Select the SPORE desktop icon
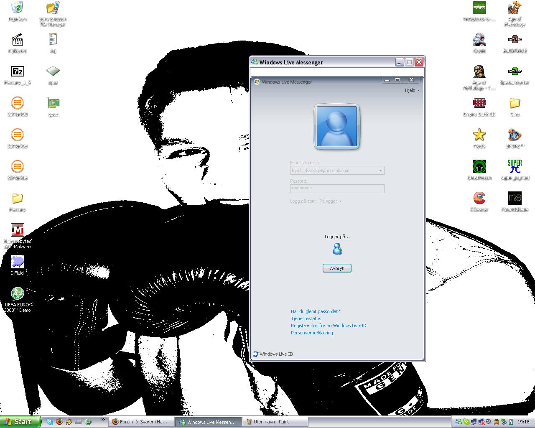Viewport: 535px width, 428px height. [515, 138]
